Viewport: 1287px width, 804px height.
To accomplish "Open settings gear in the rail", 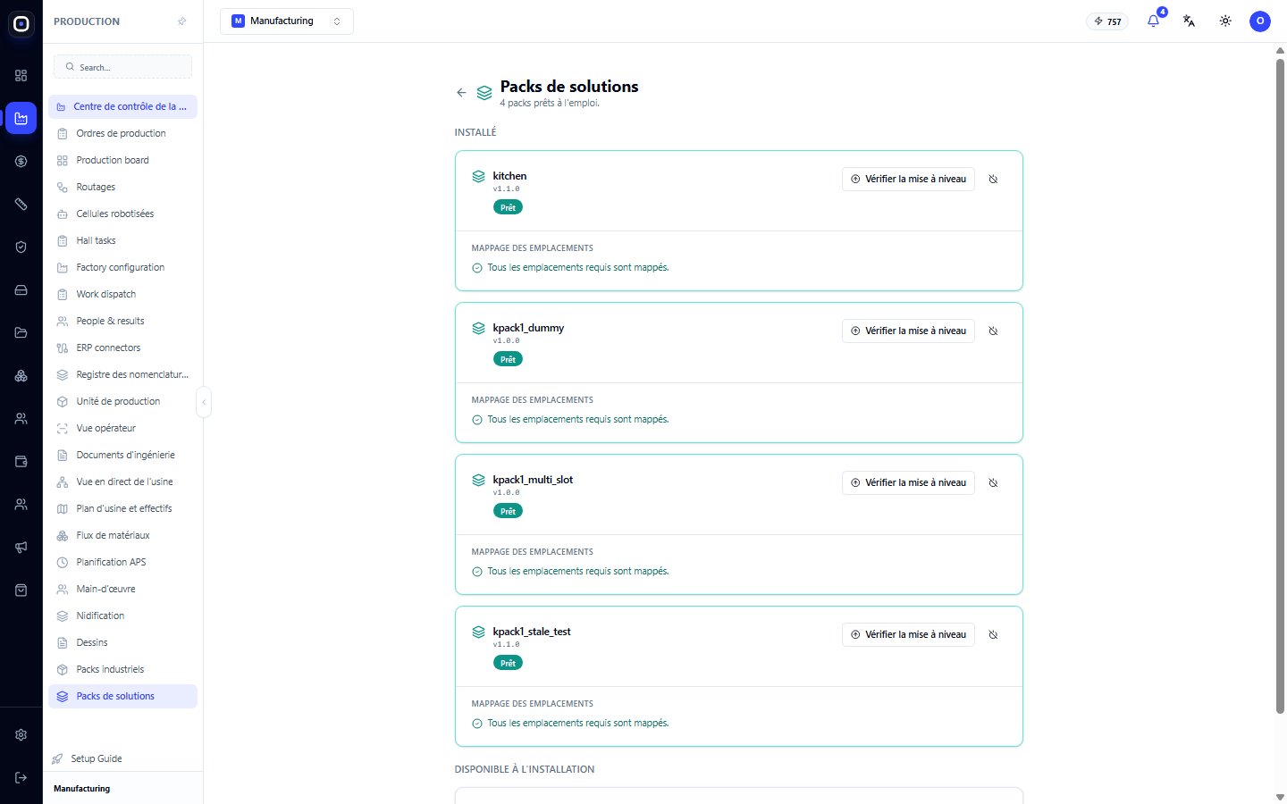I will click(x=21, y=735).
